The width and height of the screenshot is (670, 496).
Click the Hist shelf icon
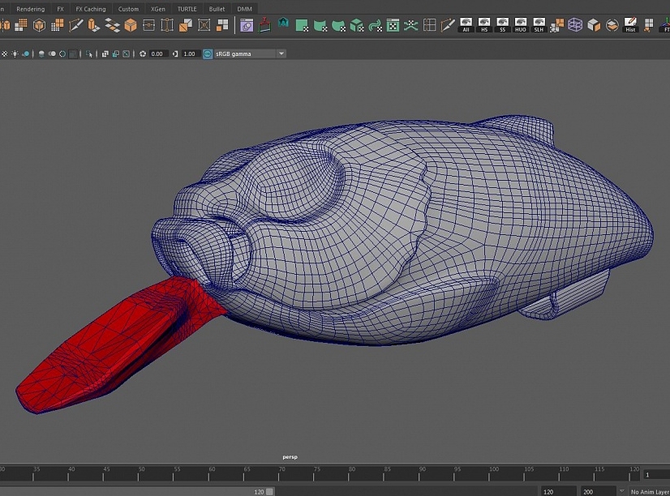(630, 24)
